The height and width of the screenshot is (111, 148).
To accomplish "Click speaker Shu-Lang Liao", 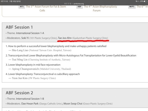I will click(20, 50).
